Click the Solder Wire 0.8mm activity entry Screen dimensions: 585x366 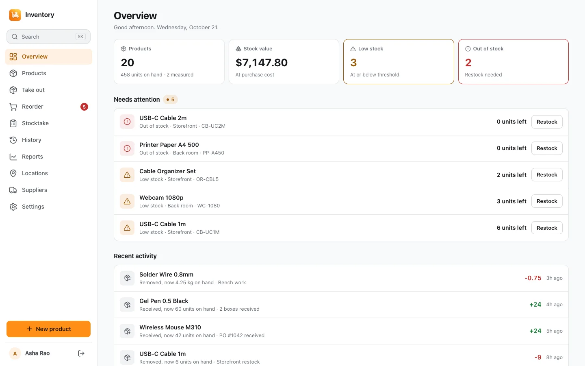[x=341, y=278]
